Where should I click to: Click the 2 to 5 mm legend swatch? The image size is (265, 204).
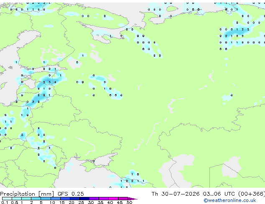click(x=36, y=199)
